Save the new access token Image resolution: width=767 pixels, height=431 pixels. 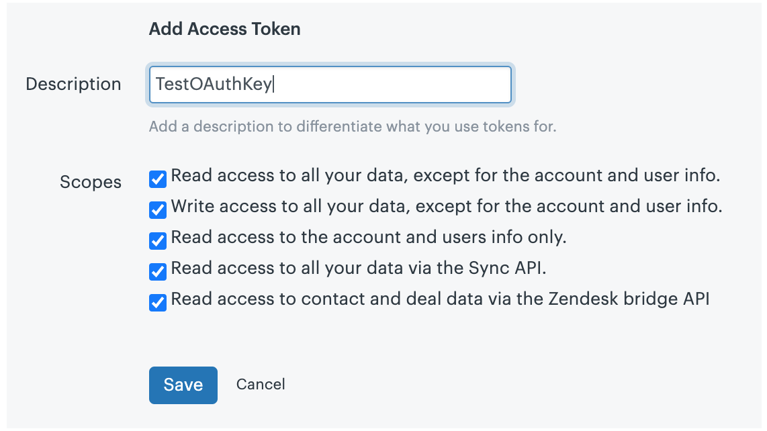183,385
